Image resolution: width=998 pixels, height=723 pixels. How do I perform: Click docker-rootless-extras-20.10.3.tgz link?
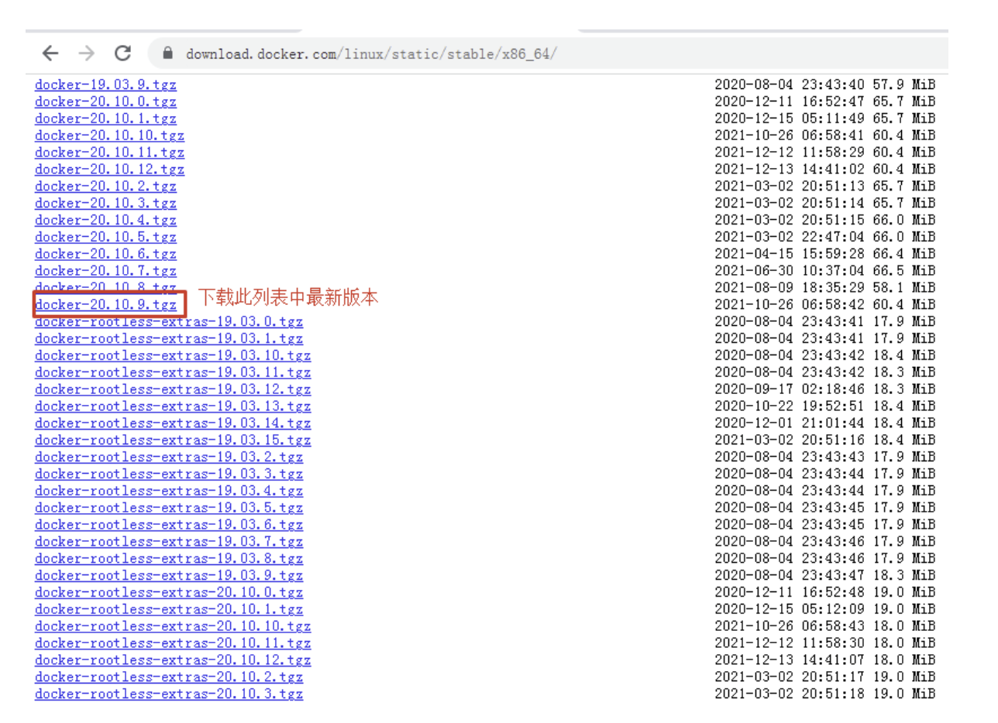coord(169,694)
